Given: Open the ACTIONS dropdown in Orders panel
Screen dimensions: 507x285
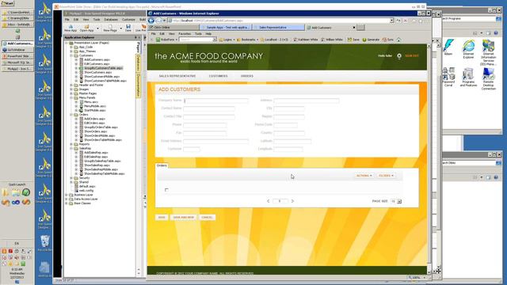Looking at the screenshot, I should click(364, 176).
